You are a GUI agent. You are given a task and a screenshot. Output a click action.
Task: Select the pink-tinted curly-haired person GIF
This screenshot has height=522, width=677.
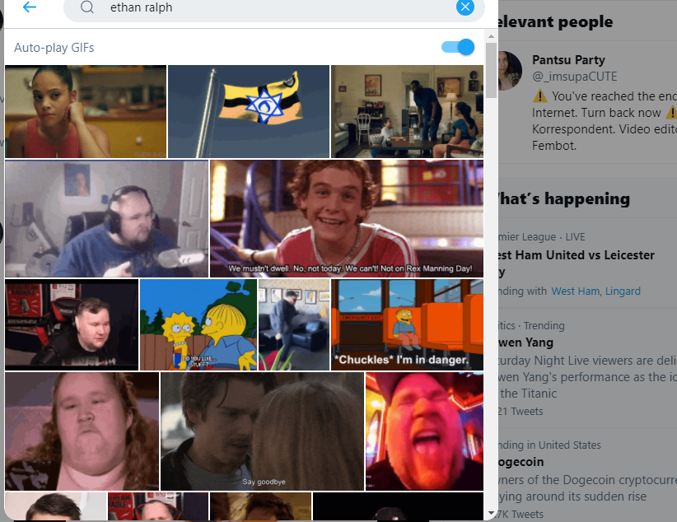pos(82,431)
